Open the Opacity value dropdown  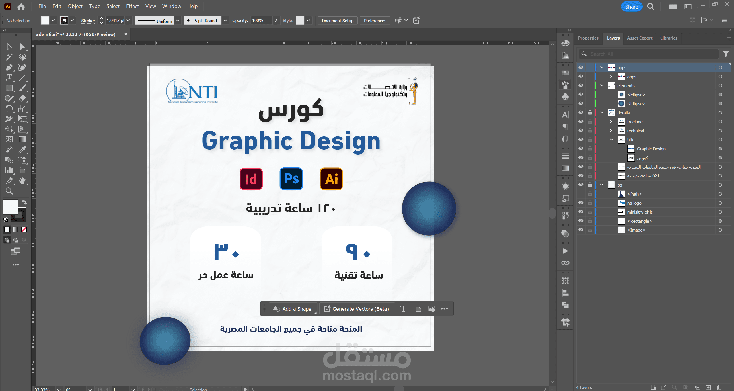pyautogui.click(x=276, y=21)
